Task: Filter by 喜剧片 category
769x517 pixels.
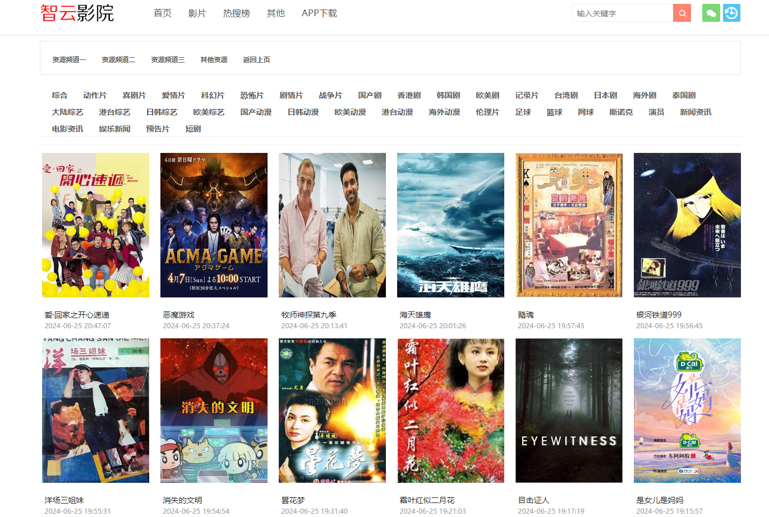Action: click(134, 95)
